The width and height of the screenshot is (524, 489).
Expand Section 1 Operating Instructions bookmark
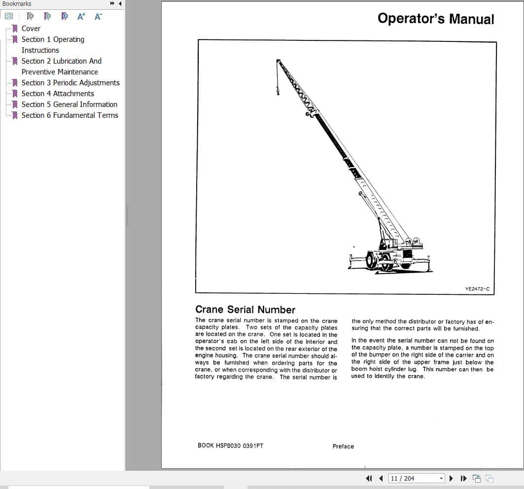[x=53, y=39]
